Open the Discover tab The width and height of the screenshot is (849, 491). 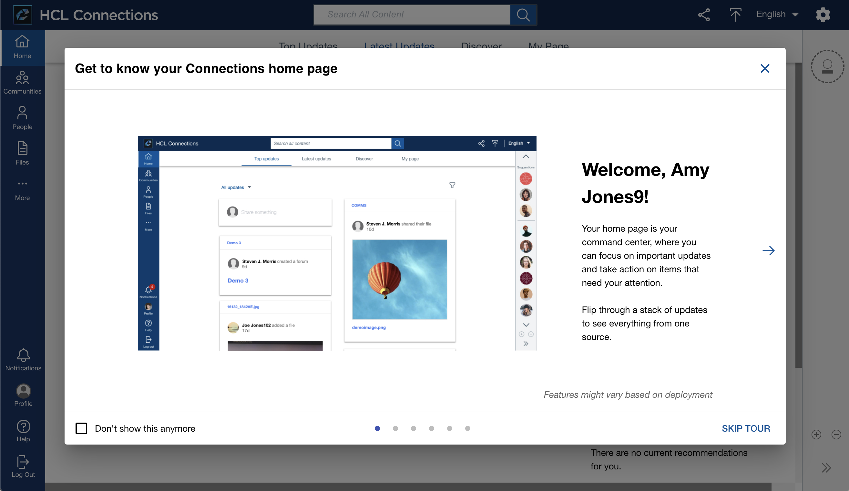(x=481, y=46)
